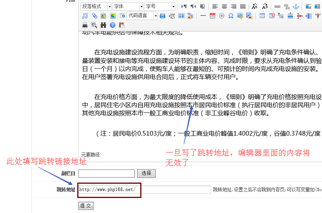Insert a horizontal rule line
Image resolution: width=322 pixels, height=213 pixels.
coord(203,16)
